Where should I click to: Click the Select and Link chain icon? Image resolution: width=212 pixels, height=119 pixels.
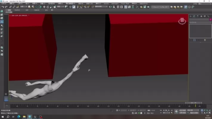pos(10,7)
